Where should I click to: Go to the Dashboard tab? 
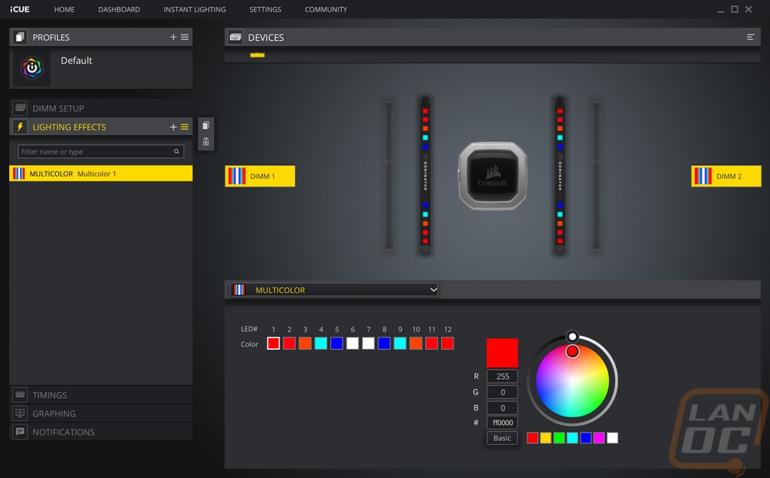[119, 9]
